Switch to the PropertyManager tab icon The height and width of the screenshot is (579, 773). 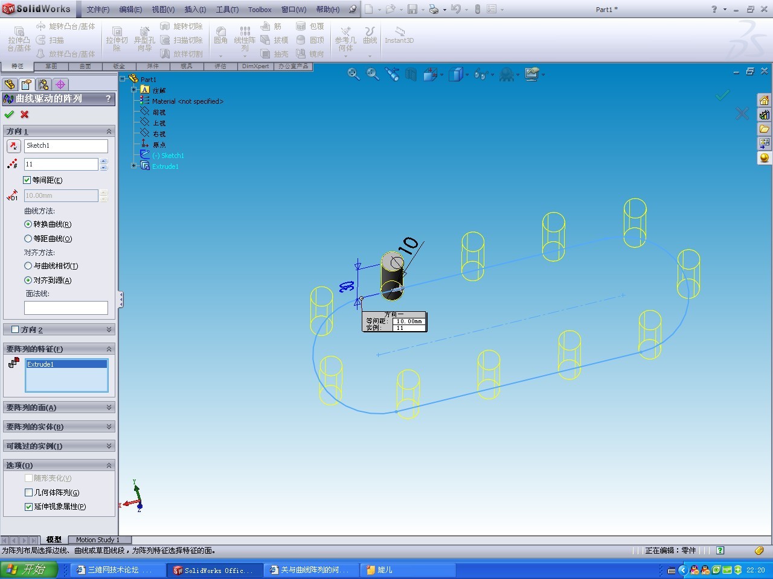tap(26, 84)
